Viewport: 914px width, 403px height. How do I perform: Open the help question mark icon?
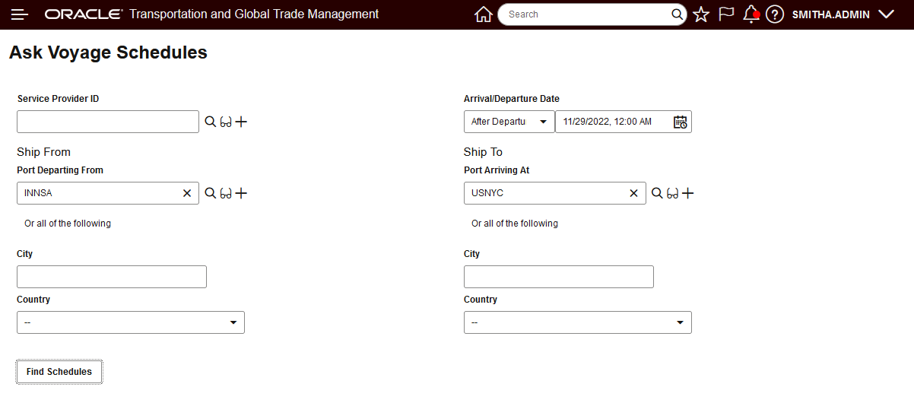click(775, 14)
